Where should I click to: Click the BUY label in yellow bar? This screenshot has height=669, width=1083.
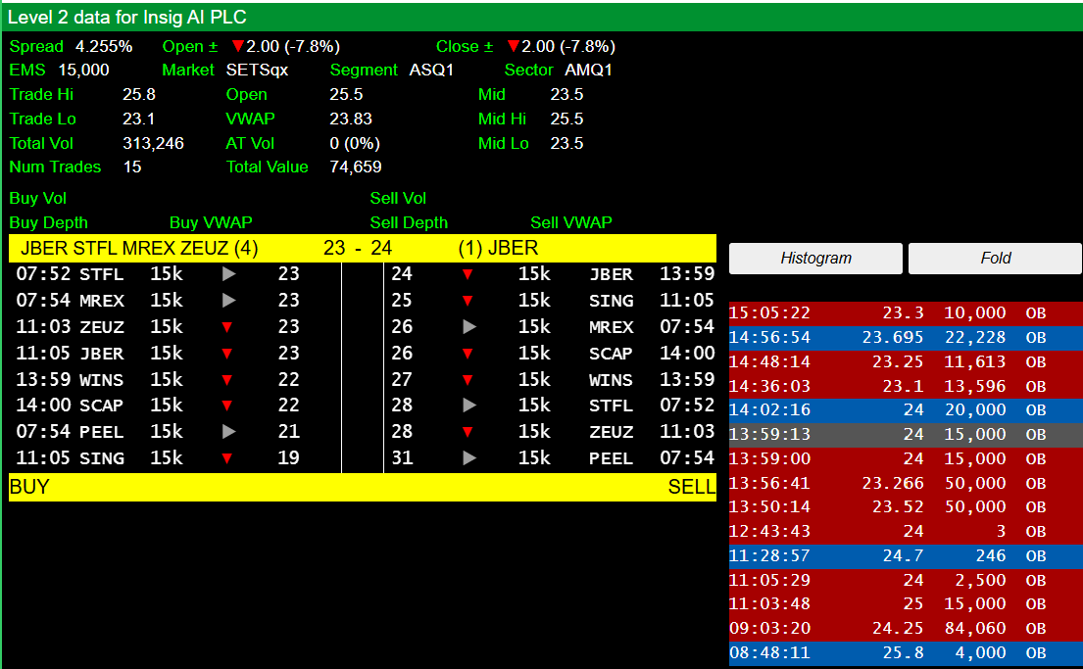(29, 487)
